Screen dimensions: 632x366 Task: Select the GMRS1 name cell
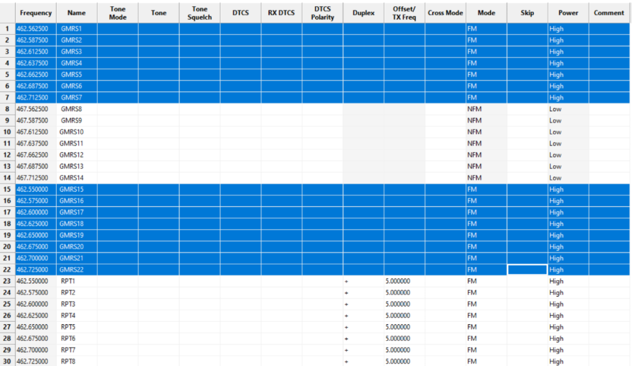click(x=77, y=28)
